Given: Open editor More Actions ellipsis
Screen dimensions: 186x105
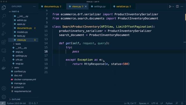Looking at the screenshot, I should (x=182, y=6).
